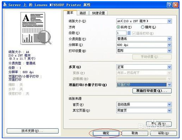Click the 默认值 defaults button
182x140 pixels.
coord(159,124)
